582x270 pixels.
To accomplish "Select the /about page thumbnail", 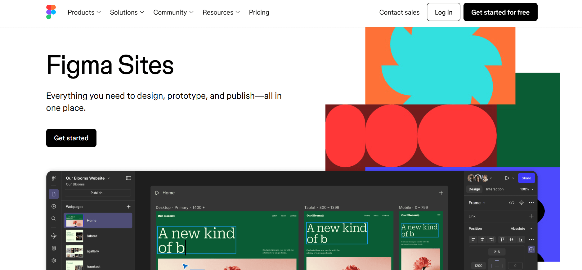I will point(74,236).
